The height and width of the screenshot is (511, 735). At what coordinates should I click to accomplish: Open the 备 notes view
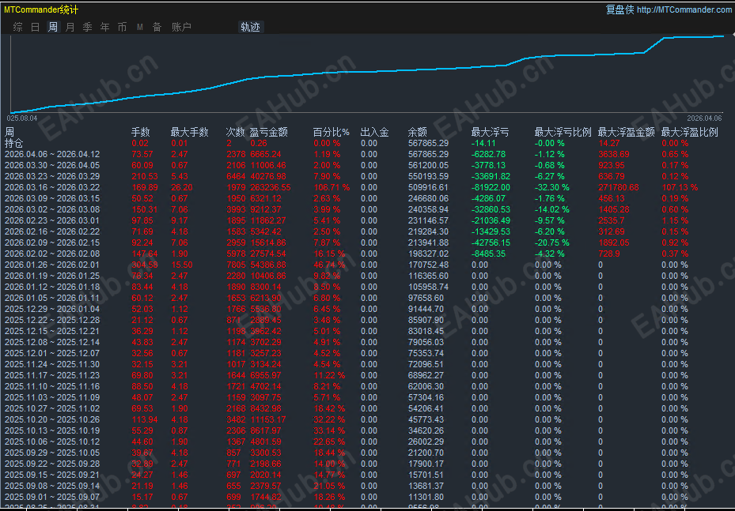pos(155,26)
